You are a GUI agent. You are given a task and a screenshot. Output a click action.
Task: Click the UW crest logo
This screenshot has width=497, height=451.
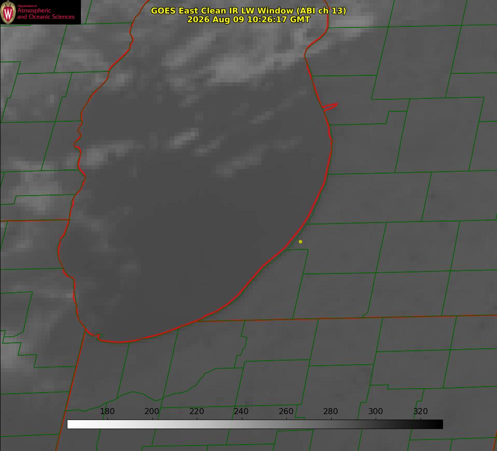coord(8,12)
